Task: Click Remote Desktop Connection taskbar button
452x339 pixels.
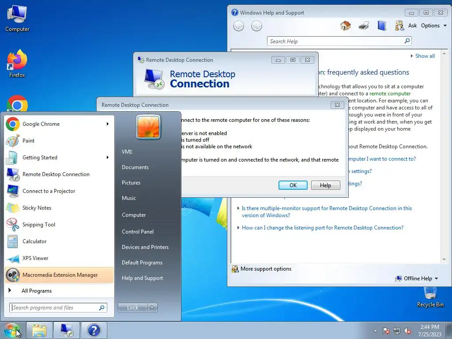Action: [66, 330]
